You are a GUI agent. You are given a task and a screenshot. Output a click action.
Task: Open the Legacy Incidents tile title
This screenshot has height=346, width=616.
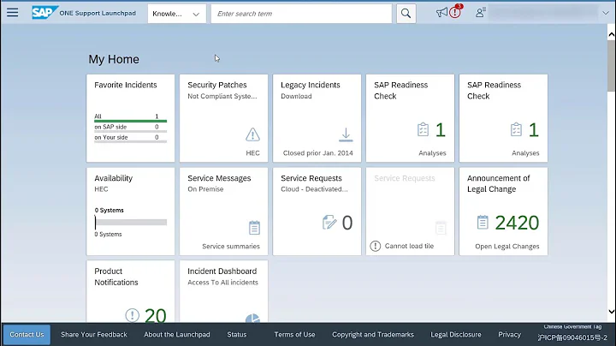tap(311, 85)
